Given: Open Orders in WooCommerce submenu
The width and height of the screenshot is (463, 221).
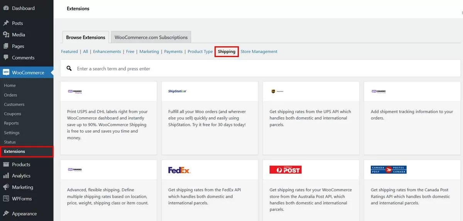Looking at the screenshot, I should point(10,95).
